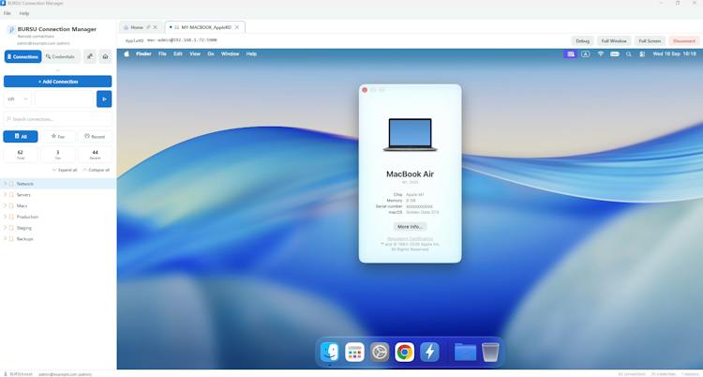Select the All filter button
This screenshot has height=377, width=703.
(21, 136)
